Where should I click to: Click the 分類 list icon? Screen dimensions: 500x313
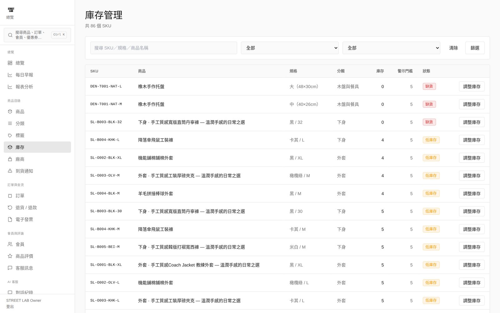click(10, 123)
